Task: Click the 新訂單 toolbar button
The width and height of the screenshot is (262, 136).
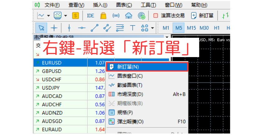Action: [x=202, y=16]
